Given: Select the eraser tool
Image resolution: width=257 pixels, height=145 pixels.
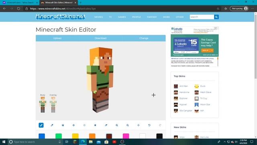Looking at the screenshot, I should [x=106, y=125].
